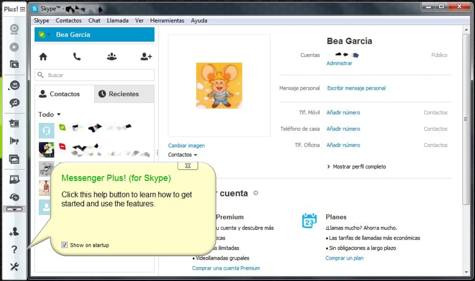The image size is (475, 281).
Task: Click the phone call icon
Action: click(x=77, y=57)
